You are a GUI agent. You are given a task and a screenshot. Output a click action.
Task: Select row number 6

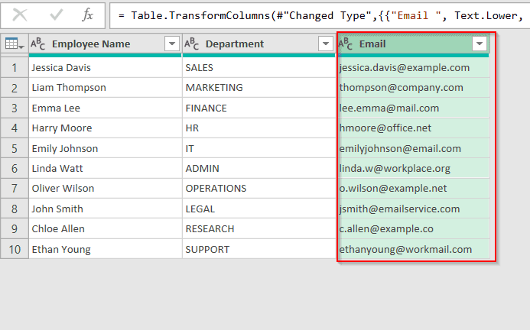[x=15, y=168]
